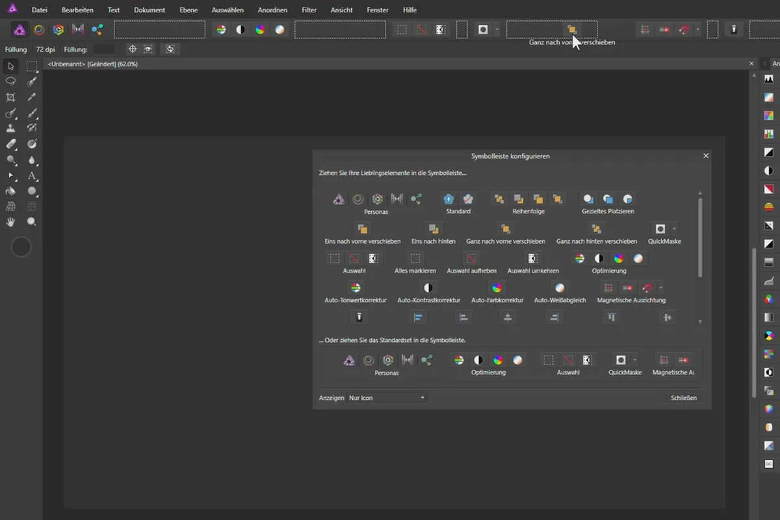
Task: Click the Alles markieren item in dialog
Action: tap(415, 264)
